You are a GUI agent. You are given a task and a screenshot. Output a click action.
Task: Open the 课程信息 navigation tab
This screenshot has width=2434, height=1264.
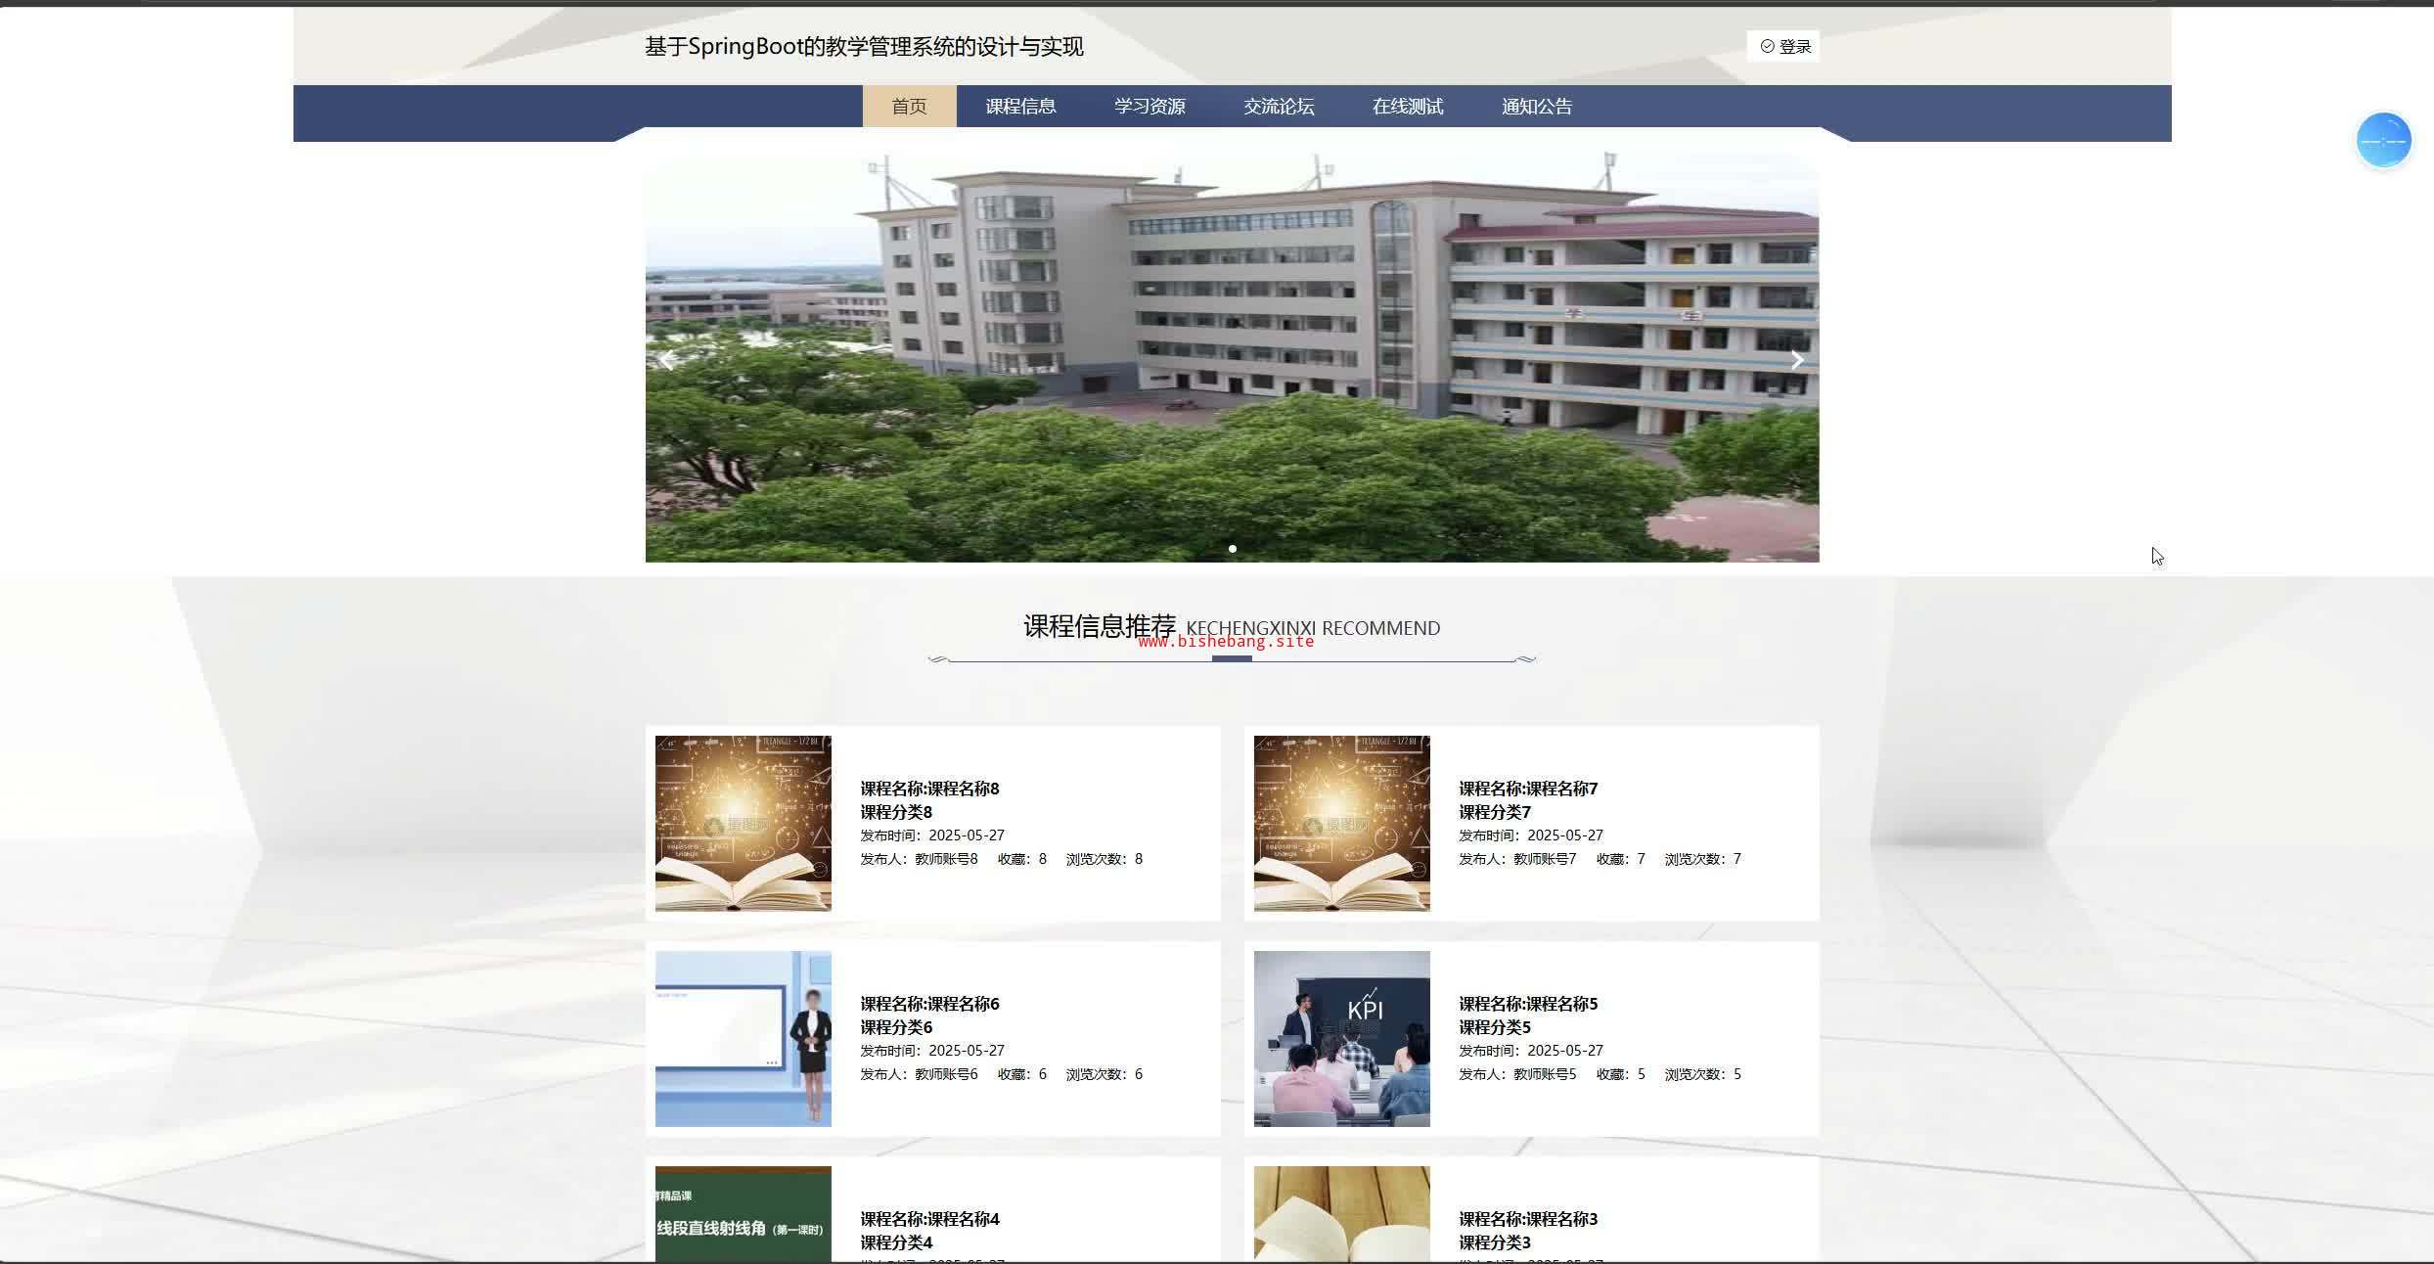coord(1020,106)
